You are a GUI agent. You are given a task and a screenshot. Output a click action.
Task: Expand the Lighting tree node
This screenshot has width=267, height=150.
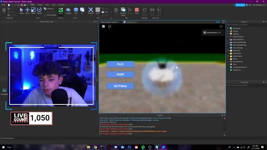tap(228, 34)
